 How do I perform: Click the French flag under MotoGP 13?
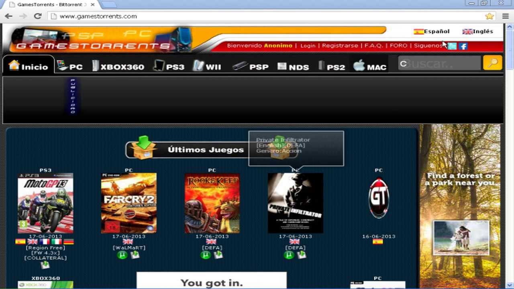(x=45, y=242)
